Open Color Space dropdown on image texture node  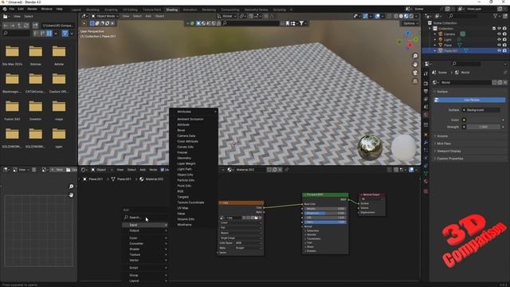tap(248, 243)
